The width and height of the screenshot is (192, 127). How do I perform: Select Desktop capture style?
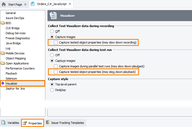click(x=52, y=90)
